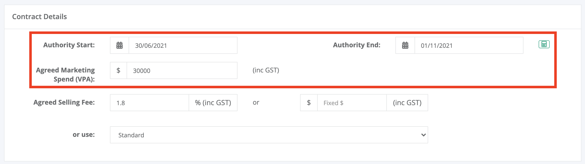Click the dollar sign beside Fixed $ field
This screenshot has width=585, height=164.
[309, 103]
